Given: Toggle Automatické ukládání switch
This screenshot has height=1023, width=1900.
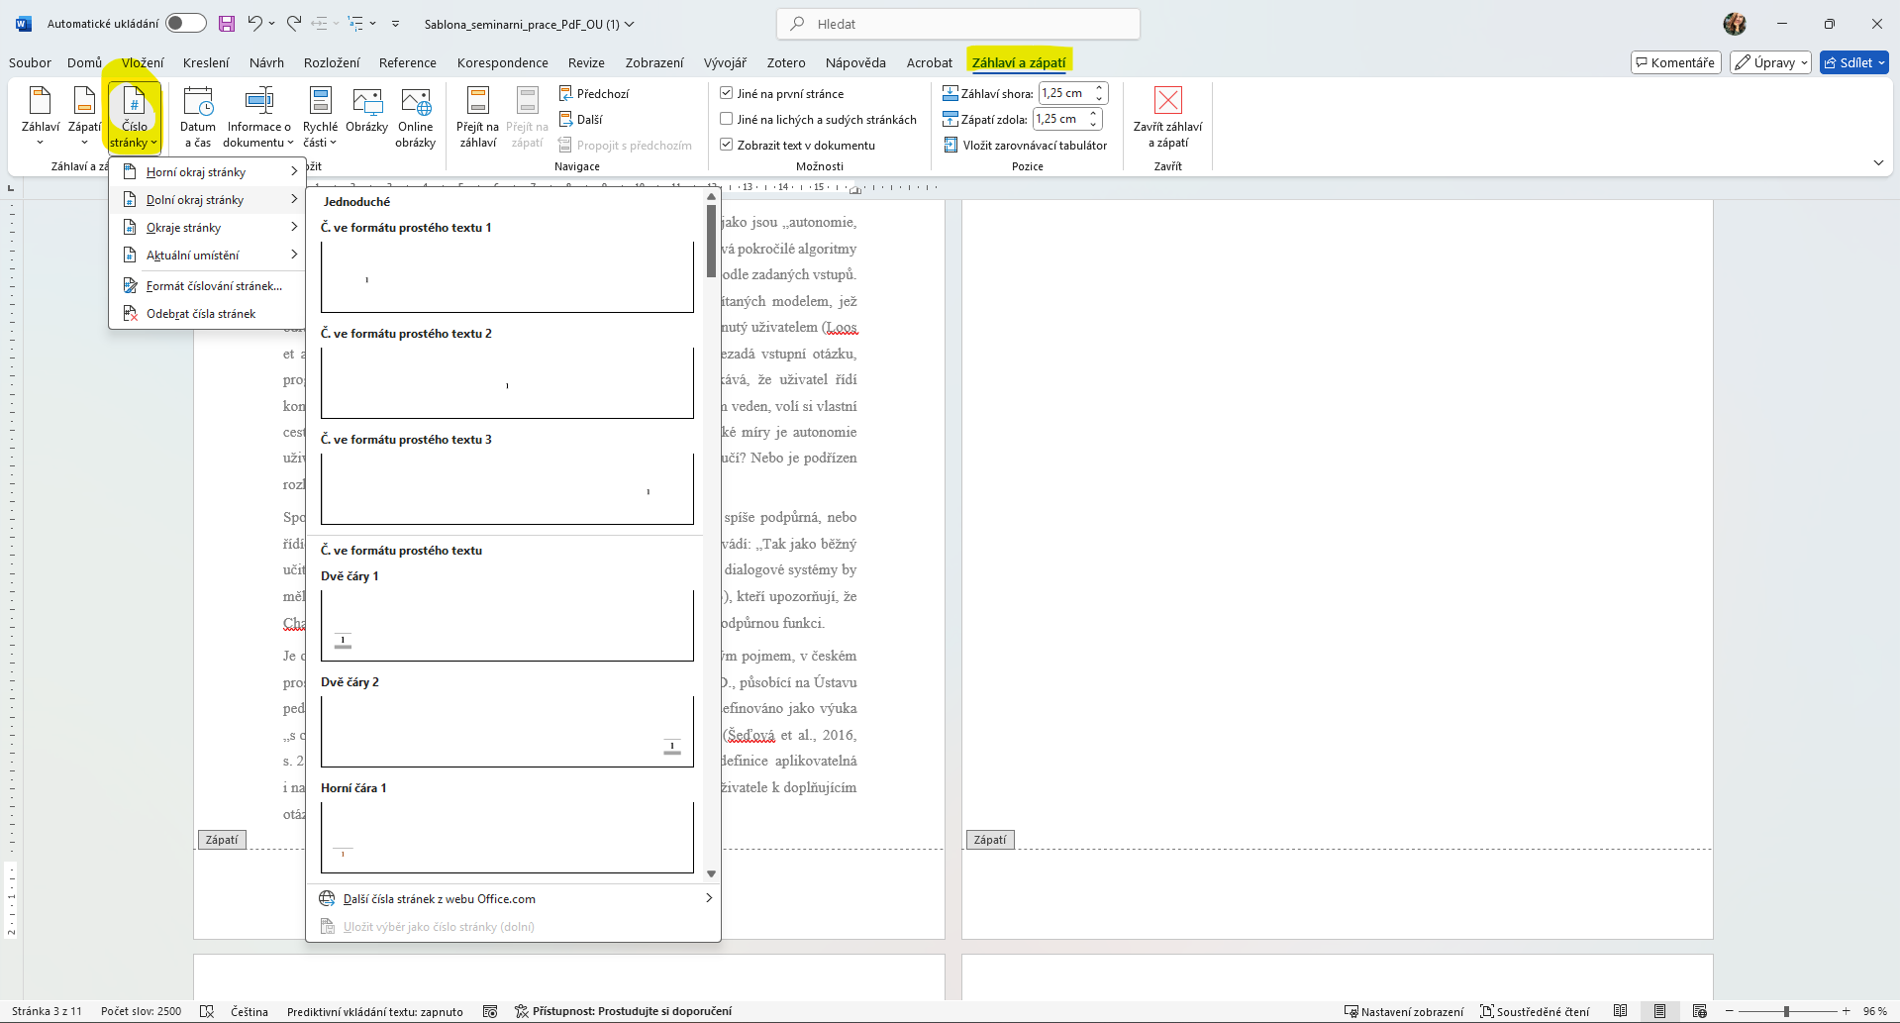Looking at the screenshot, I should pyautogui.click(x=185, y=24).
